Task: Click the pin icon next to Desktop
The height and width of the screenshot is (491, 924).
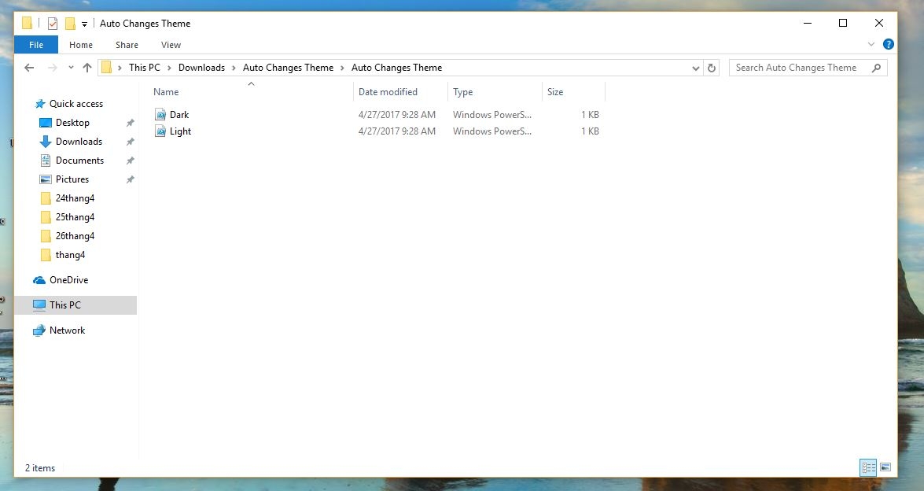Action: tap(131, 123)
